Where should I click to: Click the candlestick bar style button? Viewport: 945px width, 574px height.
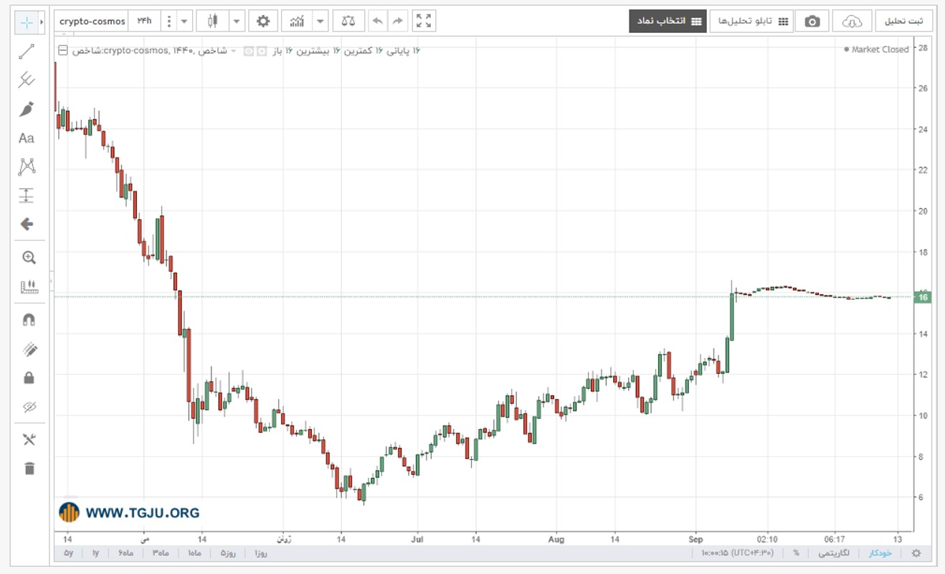click(212, 22)
